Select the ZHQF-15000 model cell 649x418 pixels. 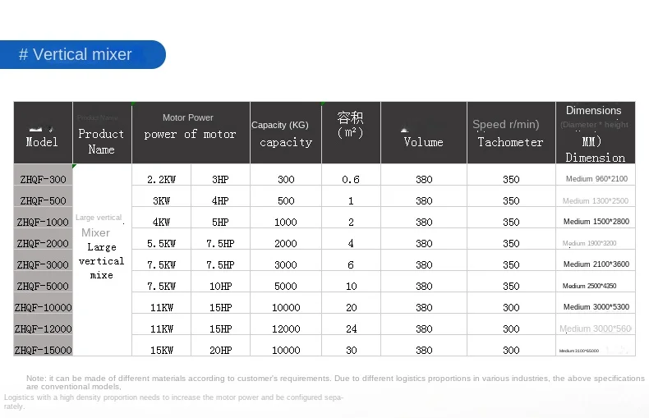pyautogui.click(x=43, y=350)
